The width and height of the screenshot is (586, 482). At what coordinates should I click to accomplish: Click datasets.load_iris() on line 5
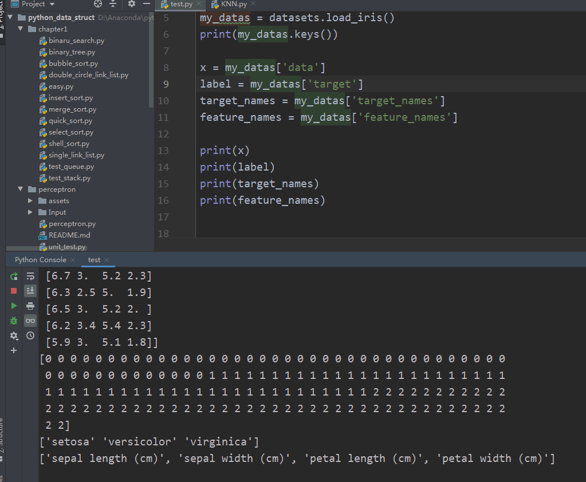pyautogui.click(x=332, y=18)
